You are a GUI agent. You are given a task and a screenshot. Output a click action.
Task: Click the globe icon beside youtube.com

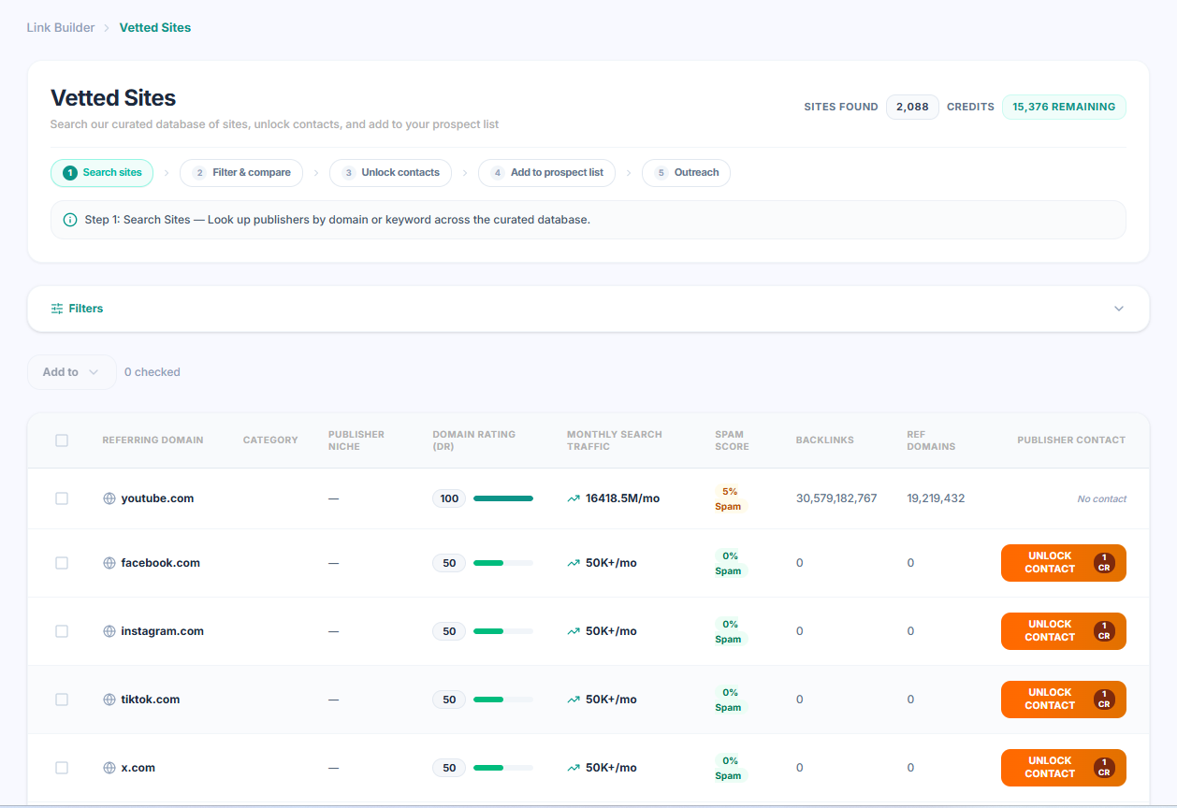point(109,498)
